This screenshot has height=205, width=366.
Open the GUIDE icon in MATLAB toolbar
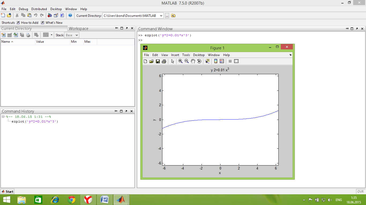click(x=56, y=15)
